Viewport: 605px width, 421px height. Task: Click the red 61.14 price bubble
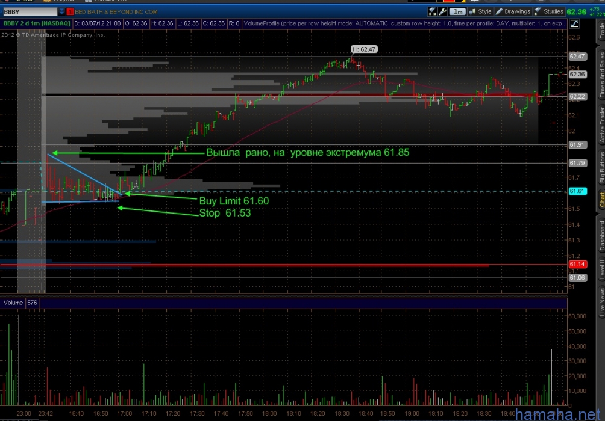click(577, 264)
